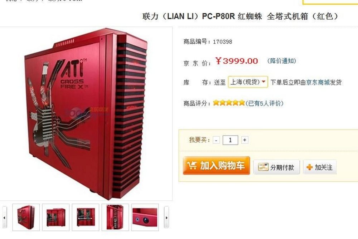The height and width of the screenshot is (239, 358).
Task: Select the fifth thumbnail showing the case ports close-up
Action: pyautogui.click(x=145, y=217)
